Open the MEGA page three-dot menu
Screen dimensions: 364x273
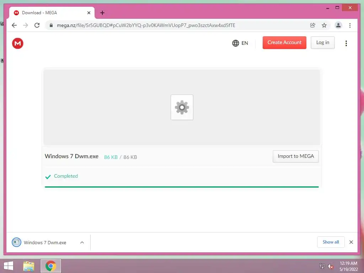346,43
